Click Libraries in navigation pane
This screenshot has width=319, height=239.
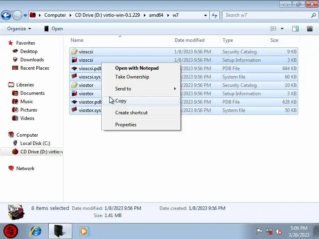click(25, 84)
